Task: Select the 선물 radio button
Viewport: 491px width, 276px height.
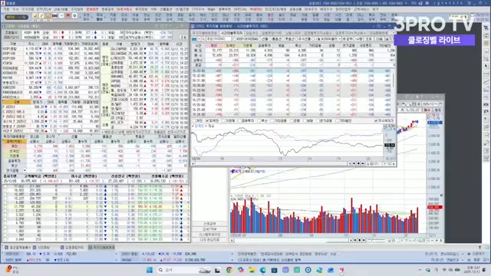Action: [261, 39]
